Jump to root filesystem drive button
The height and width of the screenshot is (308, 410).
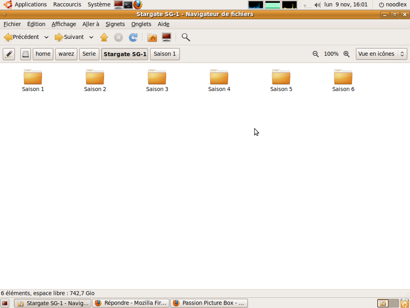[x=26, y=54]
